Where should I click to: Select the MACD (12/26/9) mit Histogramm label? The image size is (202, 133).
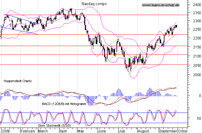[x=64, y=104]
